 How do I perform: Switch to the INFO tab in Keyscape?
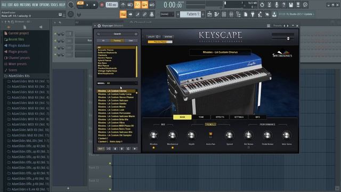click(257, 117)
